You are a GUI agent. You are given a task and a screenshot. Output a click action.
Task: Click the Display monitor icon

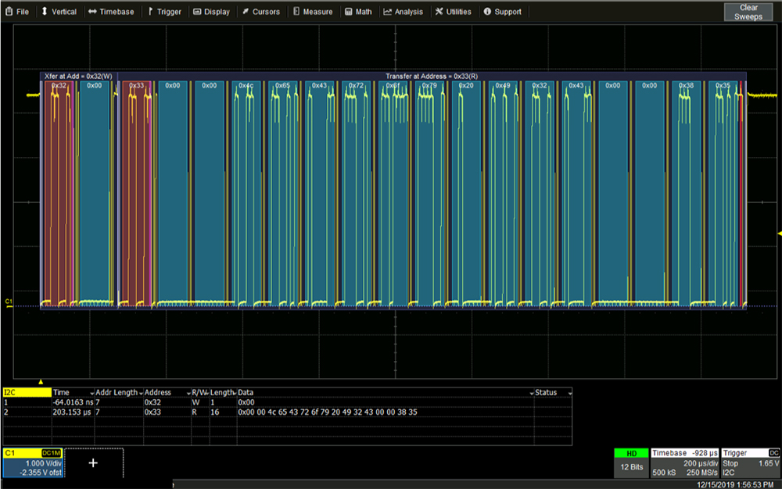pos(197,12)
